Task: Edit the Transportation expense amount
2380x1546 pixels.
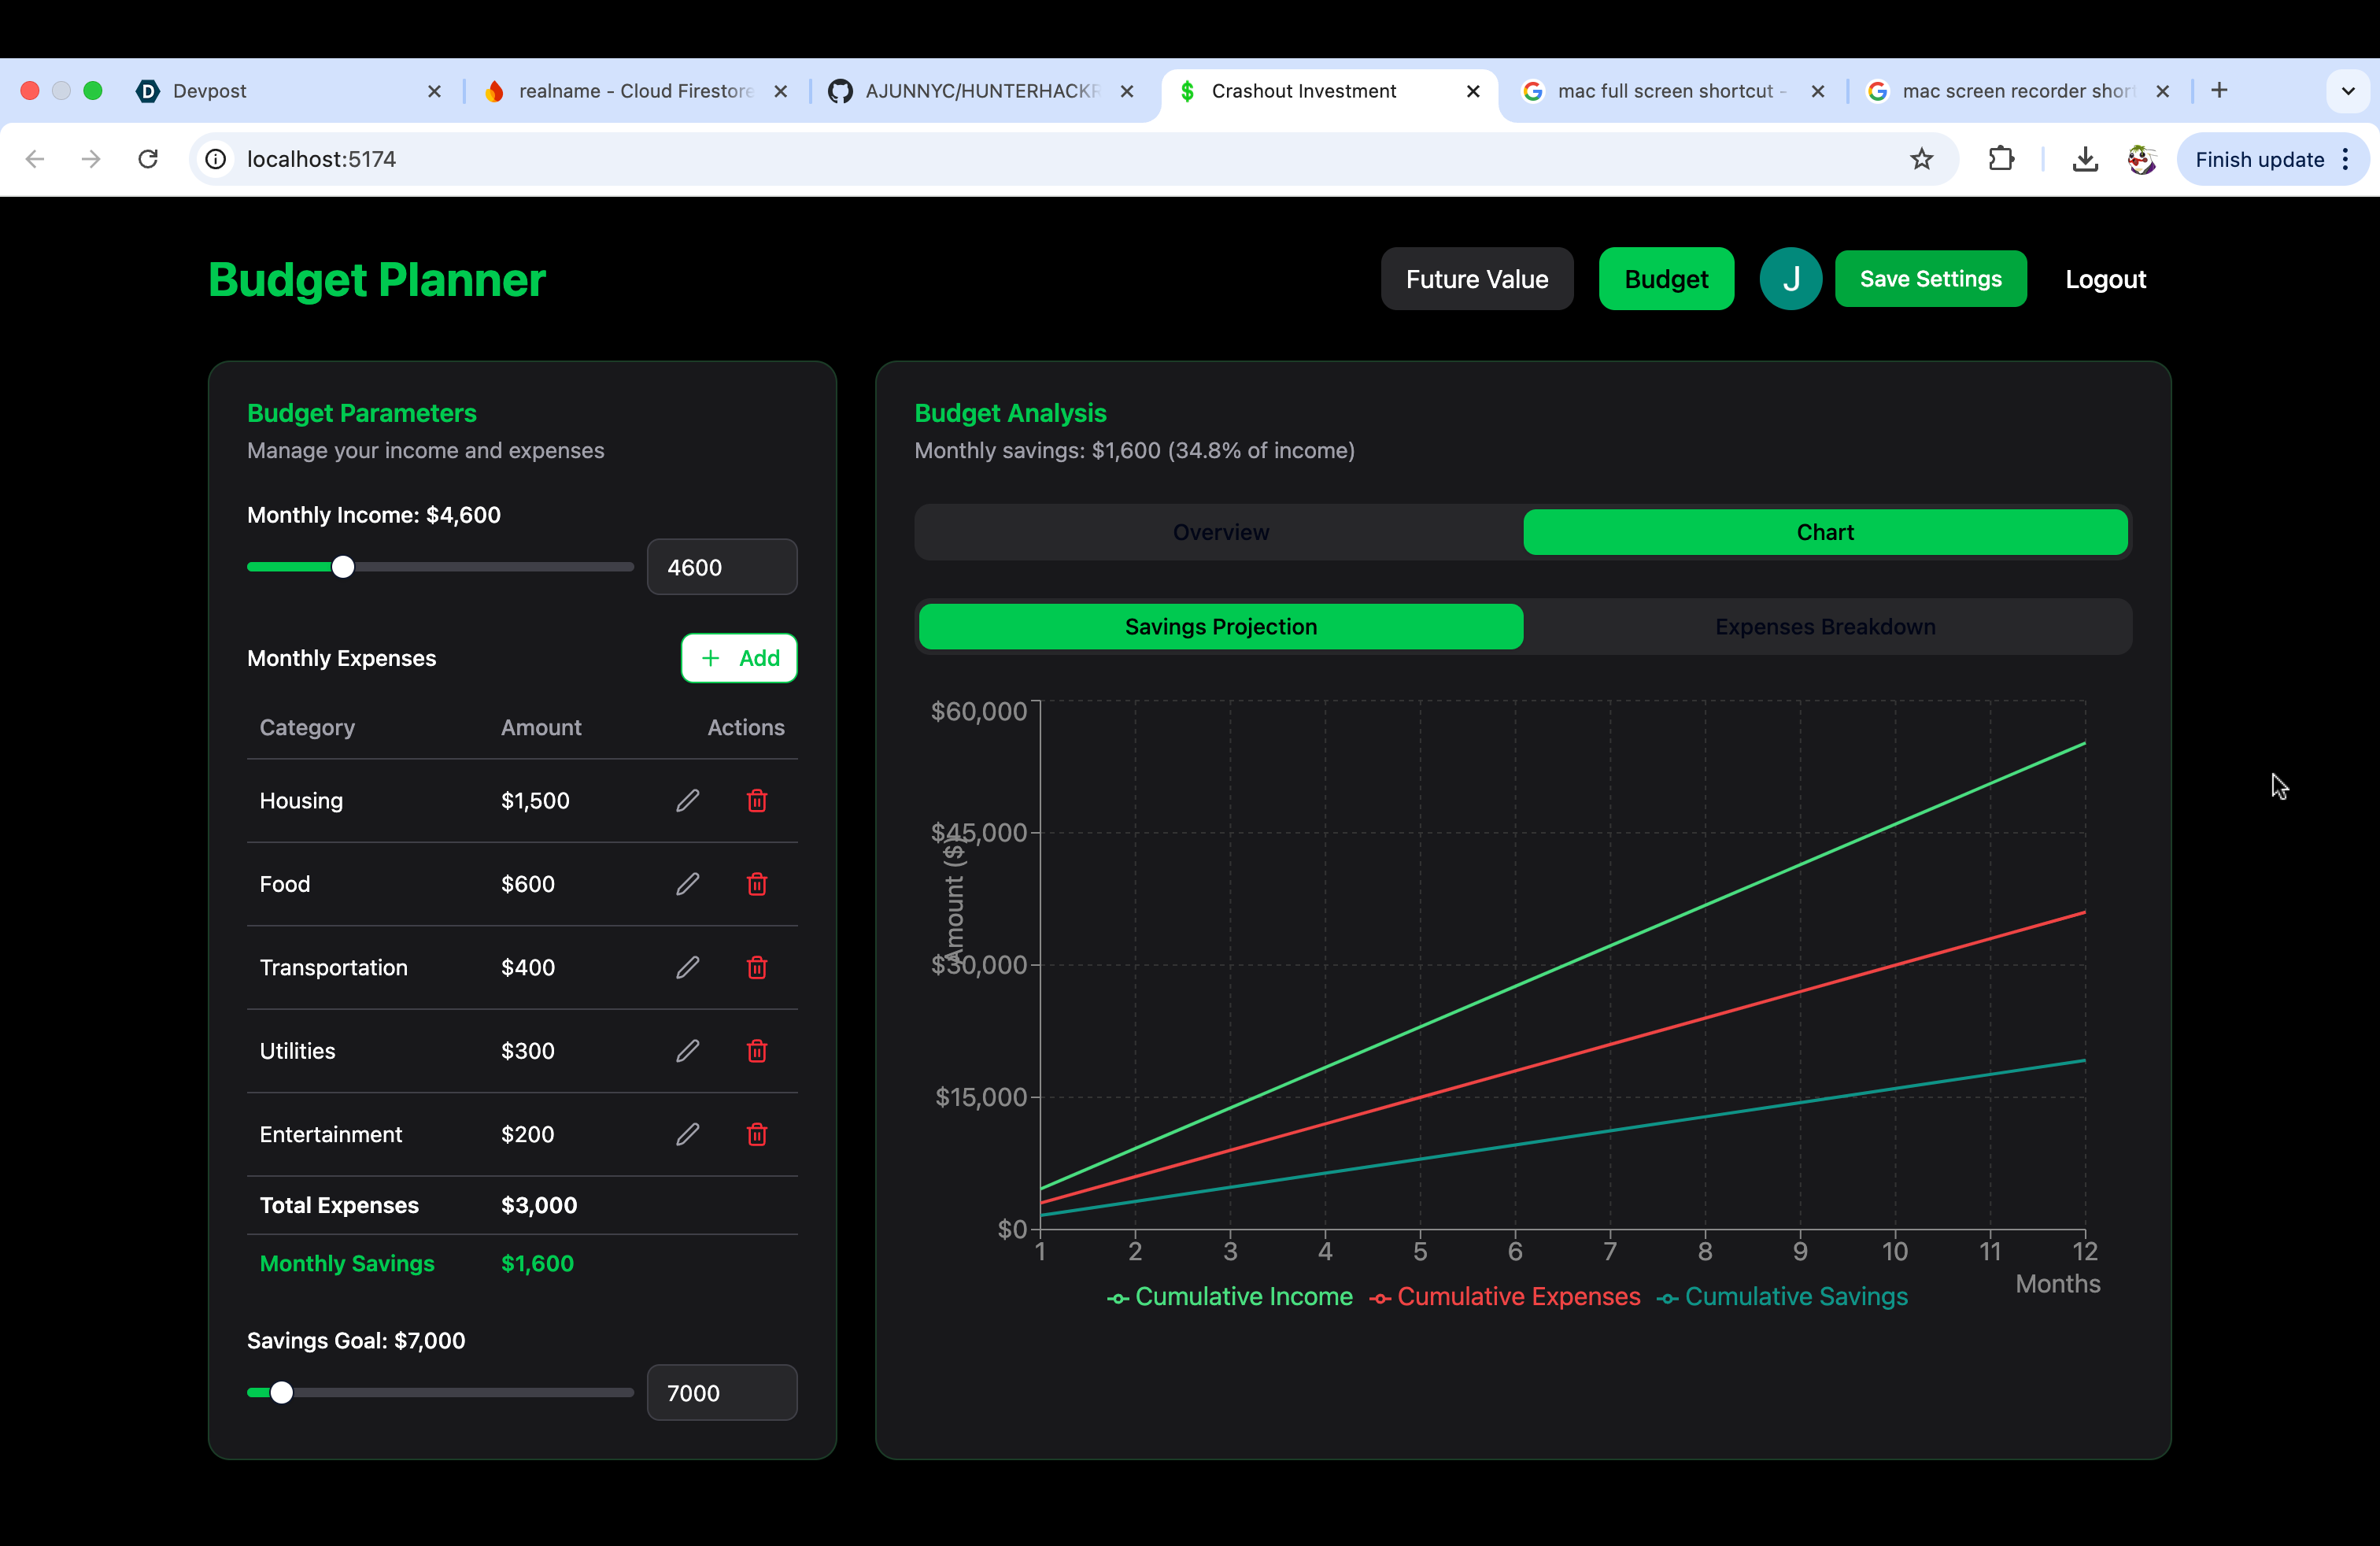Action: coord(687,967)
